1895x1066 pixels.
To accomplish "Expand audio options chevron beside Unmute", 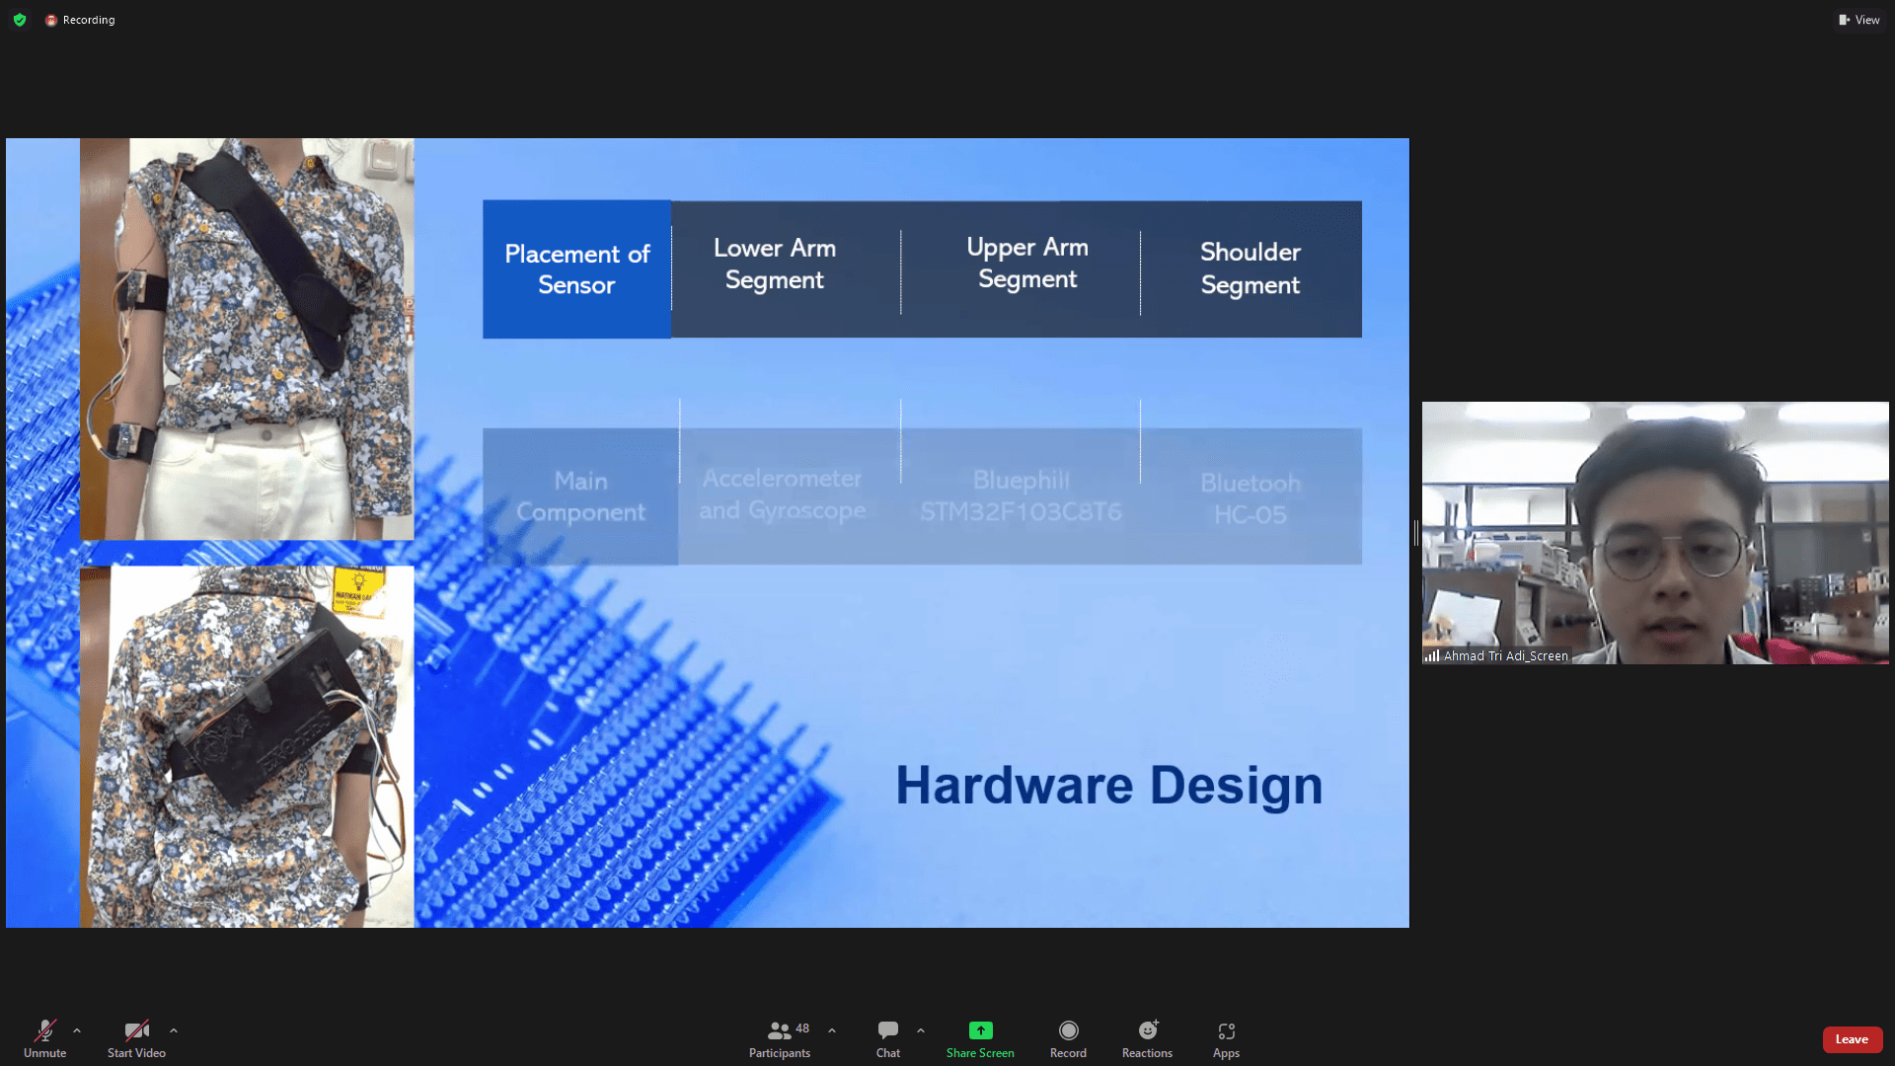I will [x=77, y=1030].
